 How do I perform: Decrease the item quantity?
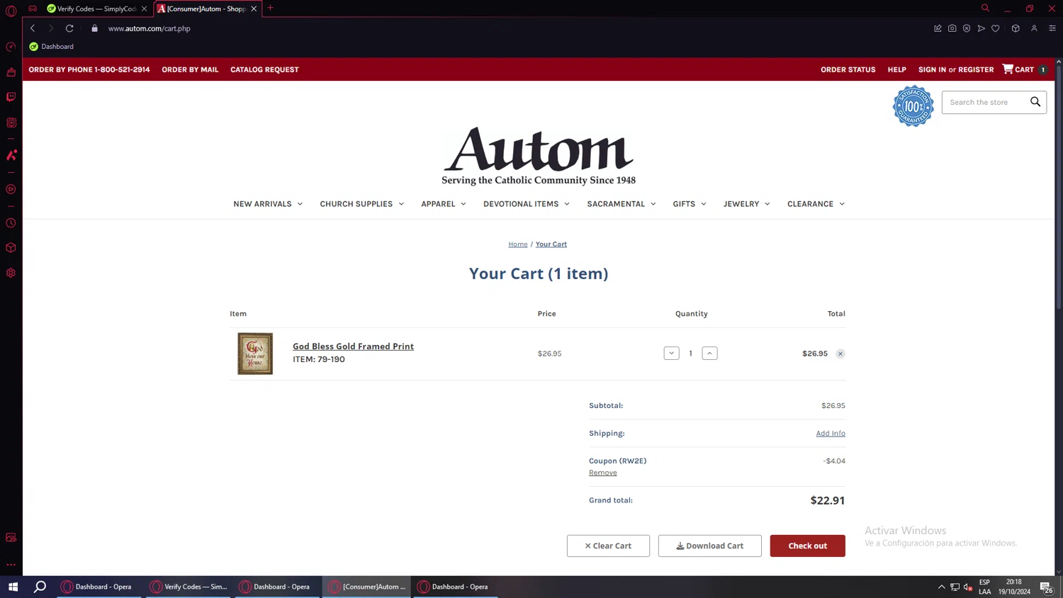coord(671,353)
